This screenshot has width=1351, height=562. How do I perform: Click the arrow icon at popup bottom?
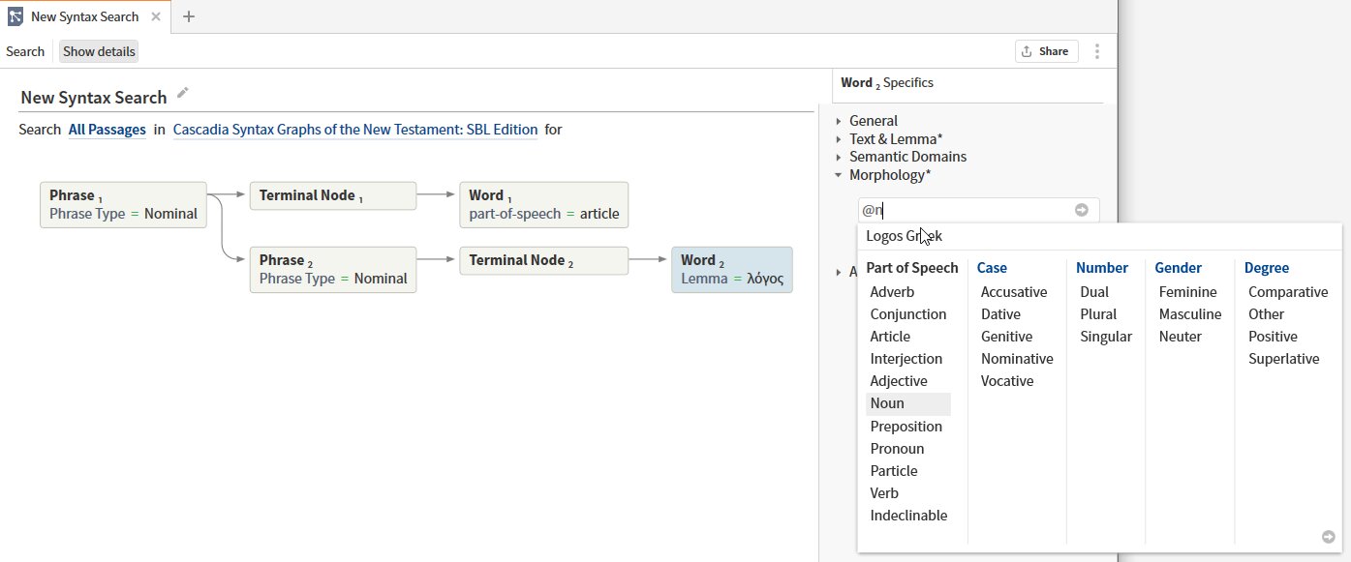coord(1329,537)
